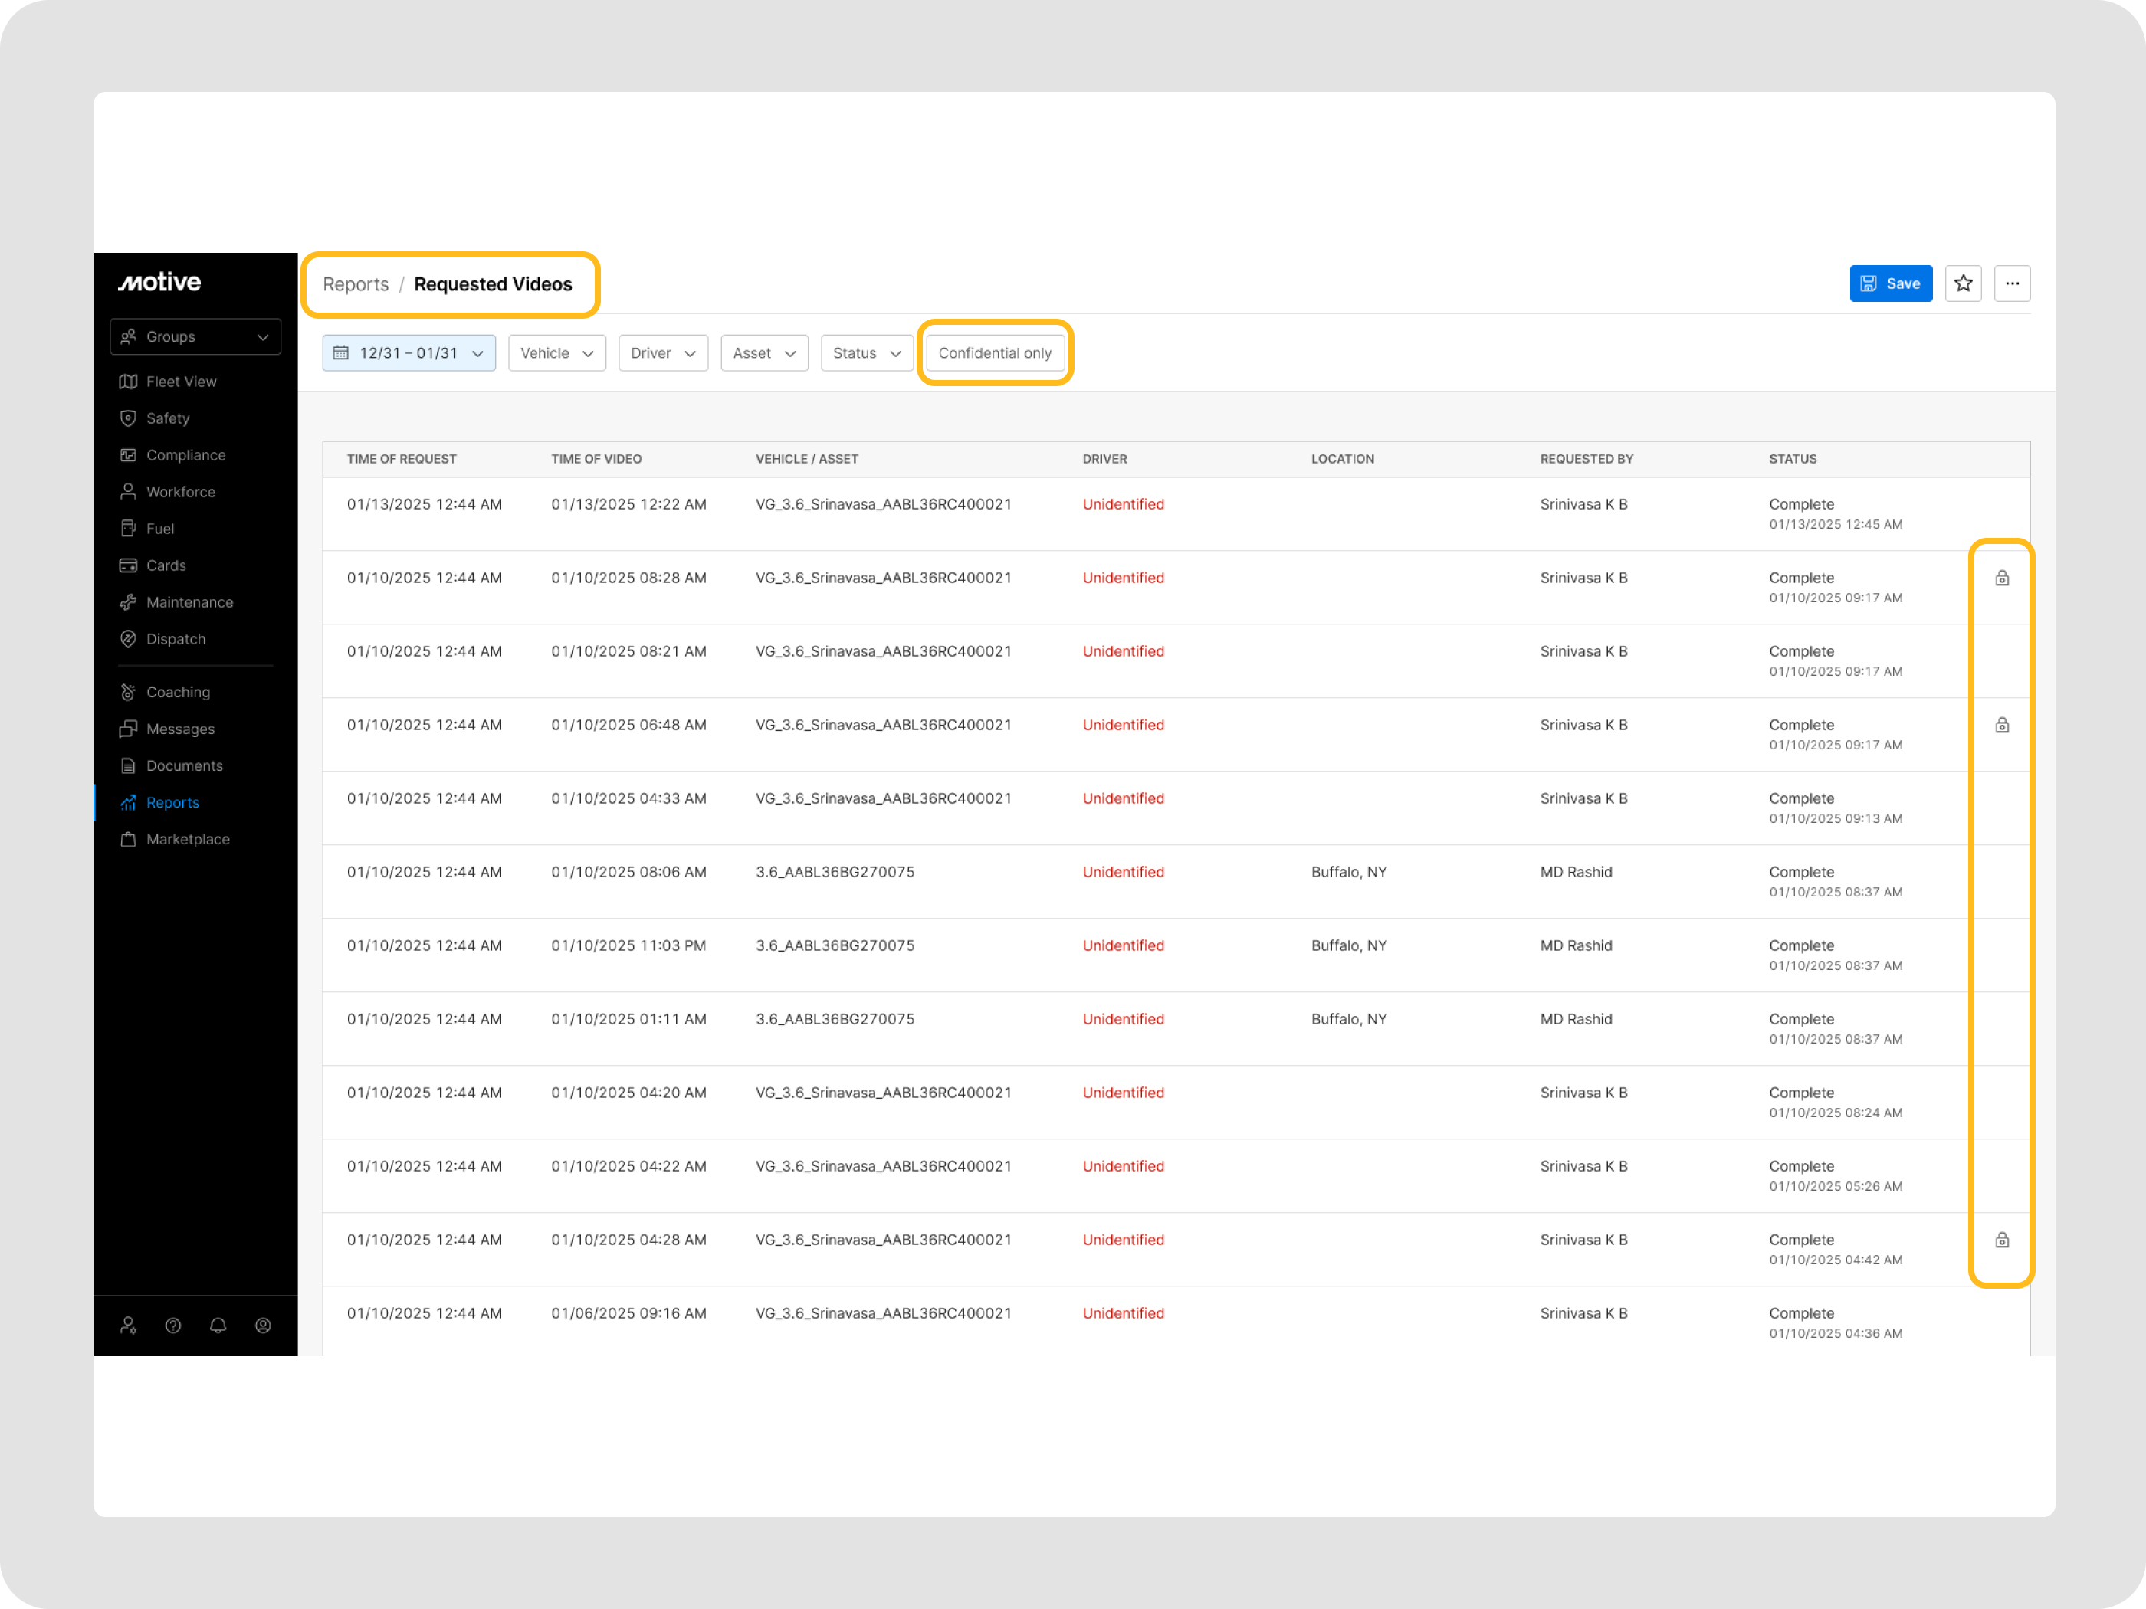Open the user profile icon in sidebar

click(x=263, y=1325)
